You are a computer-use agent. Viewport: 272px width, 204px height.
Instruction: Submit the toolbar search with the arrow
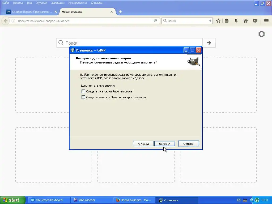pos(210,21)
